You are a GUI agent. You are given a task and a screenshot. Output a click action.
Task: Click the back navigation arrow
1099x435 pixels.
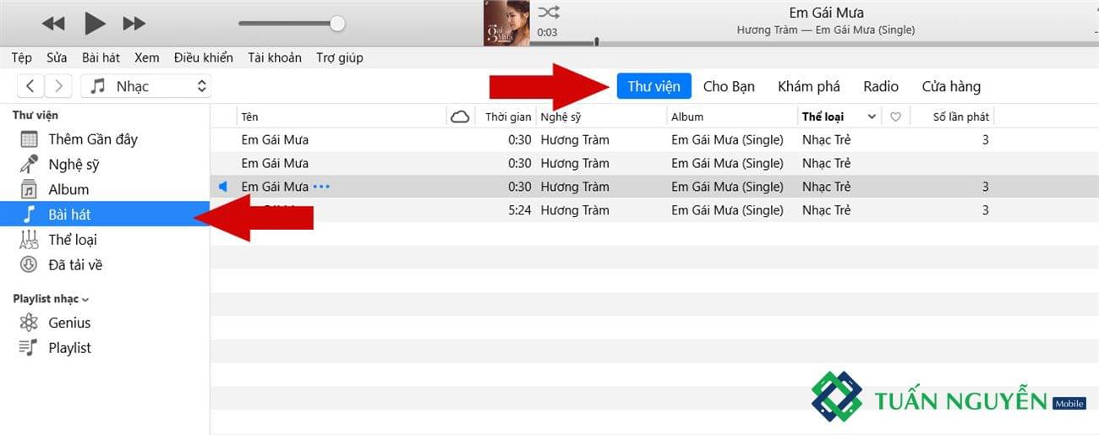point(30,85)
